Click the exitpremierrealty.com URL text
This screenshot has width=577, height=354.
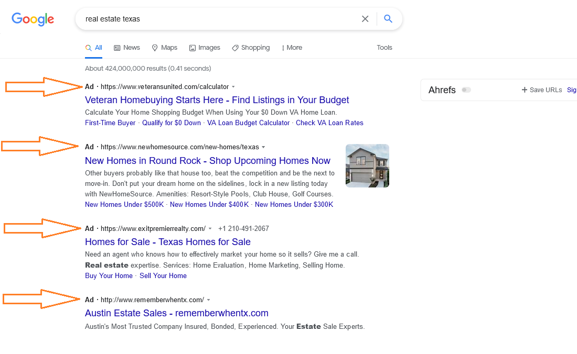point(153,229)
